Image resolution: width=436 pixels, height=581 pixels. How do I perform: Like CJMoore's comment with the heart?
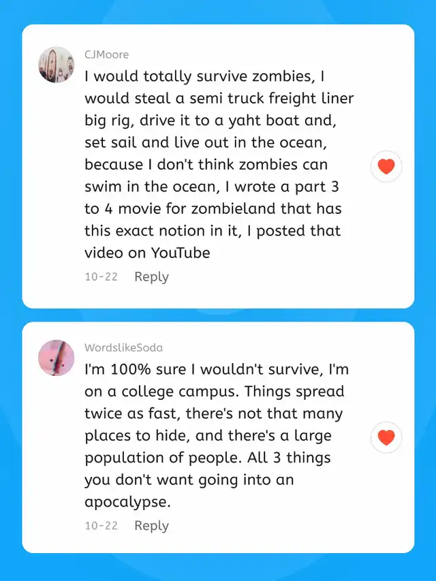coord(386,166)
